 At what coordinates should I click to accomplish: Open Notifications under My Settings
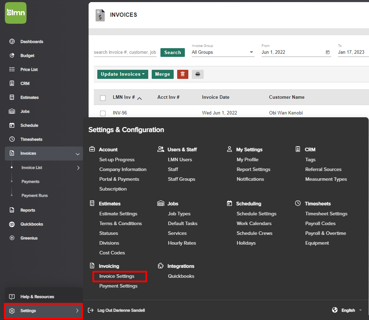[250, 179]
